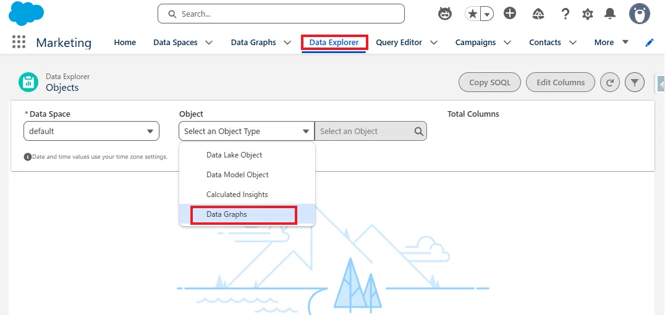This screenshot has height=315, width=665.
Task: Click the Marketing app name
Action: tap(64, 43)
